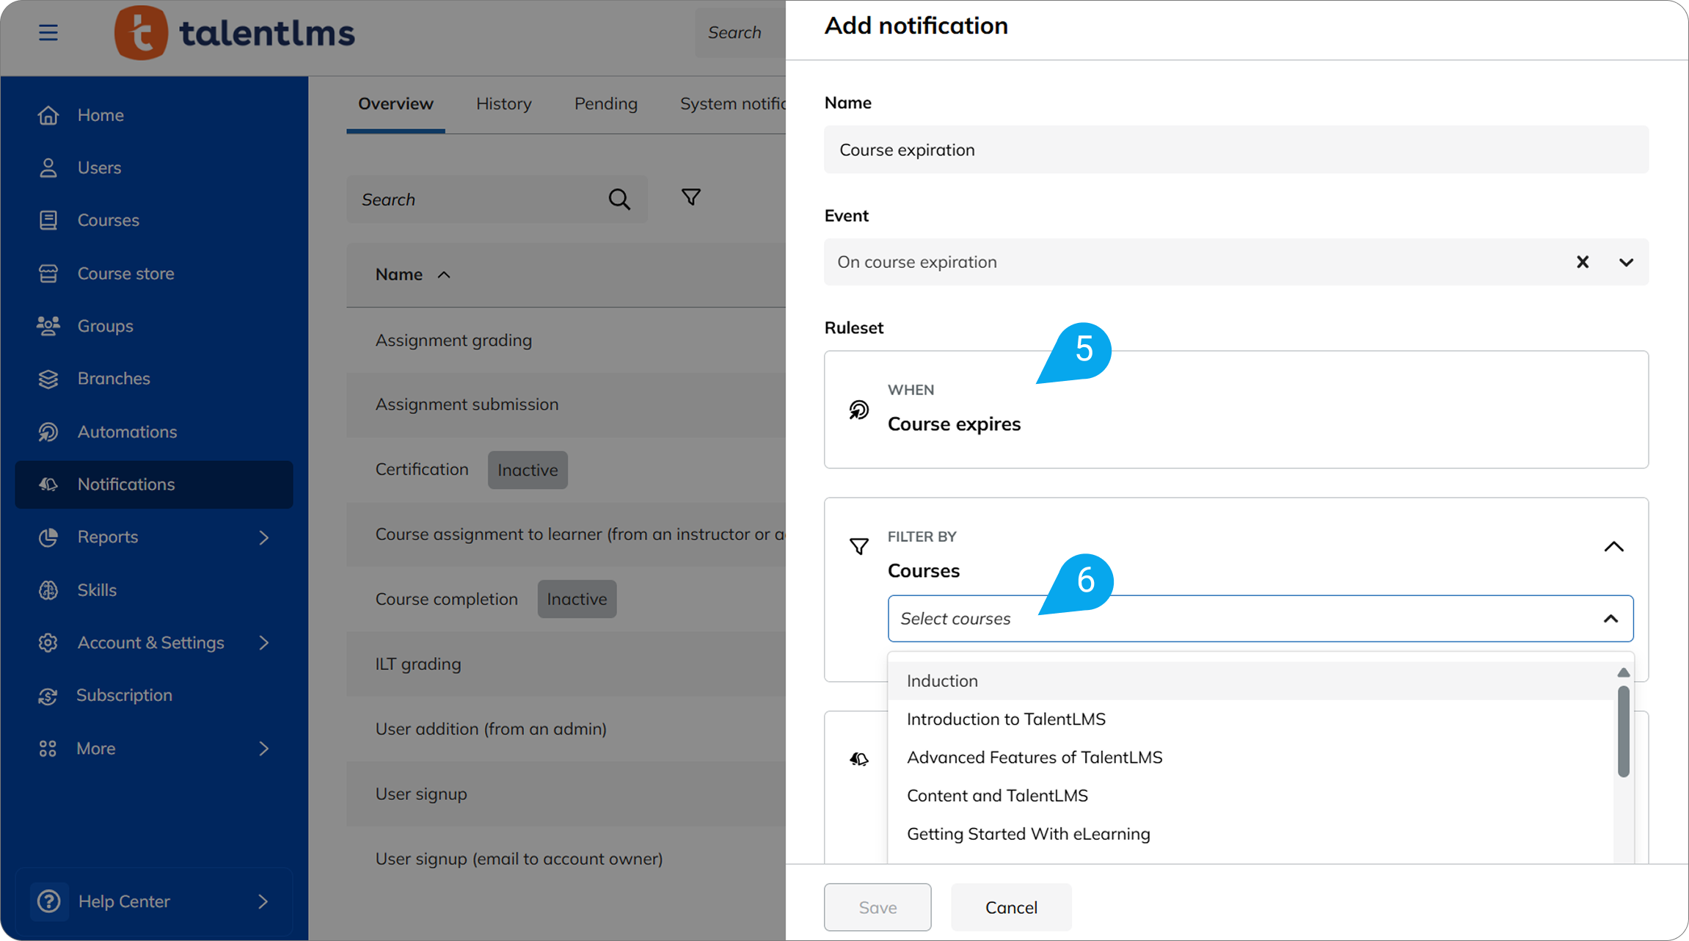Close the Select courses dropdown

[x=1610, y=619]
